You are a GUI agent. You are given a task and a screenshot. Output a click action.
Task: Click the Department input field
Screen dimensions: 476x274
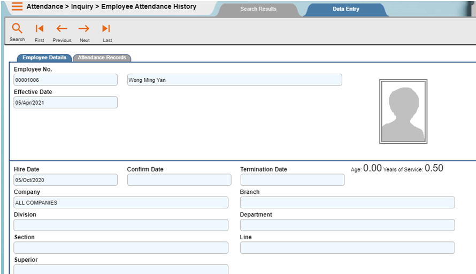tap(347, 225)
